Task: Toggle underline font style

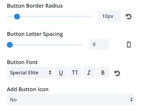Action: tap(61, 72)
